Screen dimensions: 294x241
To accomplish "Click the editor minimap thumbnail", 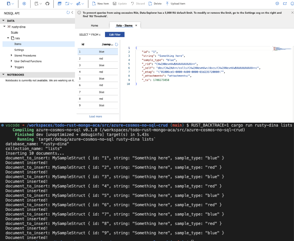I will click(x=282, y=49).
